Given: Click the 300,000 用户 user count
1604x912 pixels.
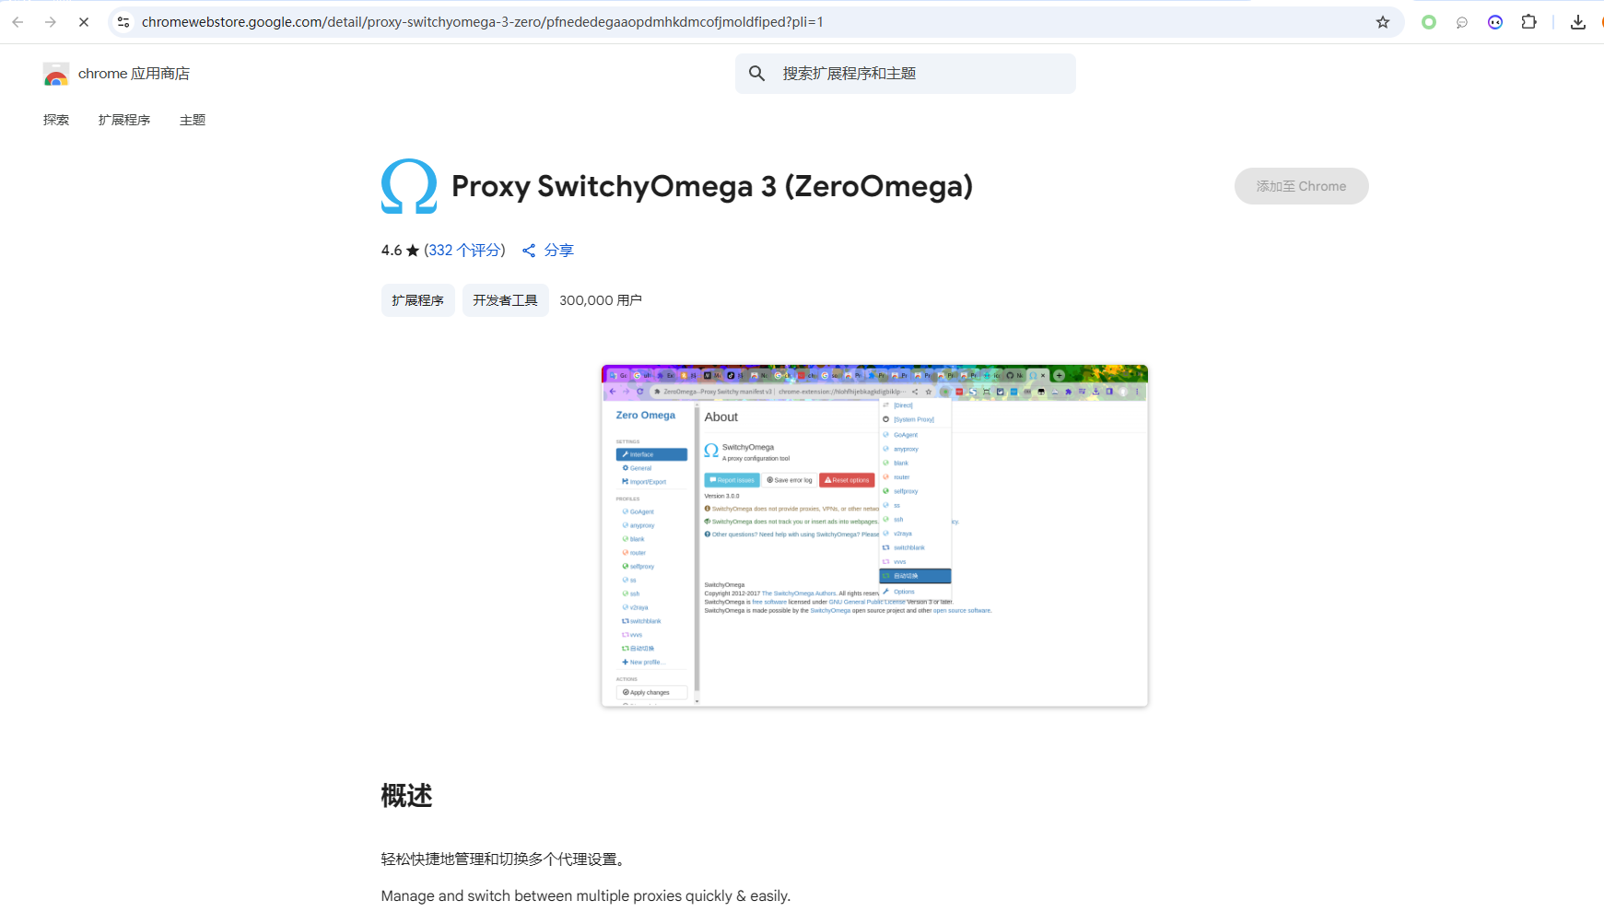Looking at the screenshot, I should (601, 300).
